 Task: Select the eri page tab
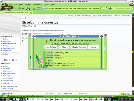25,18
